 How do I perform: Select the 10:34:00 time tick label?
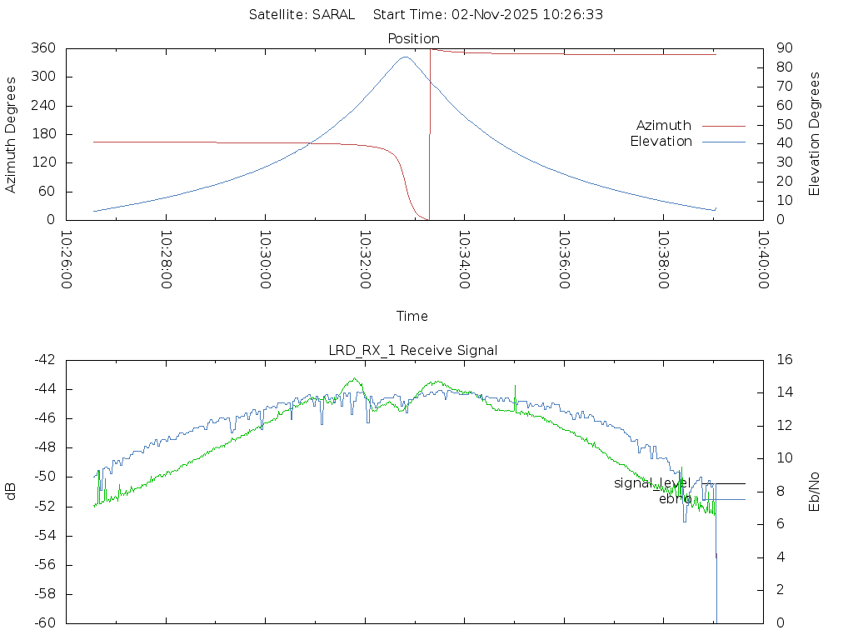(464, 259)
